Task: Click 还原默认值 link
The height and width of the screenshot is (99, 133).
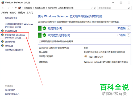Action: click(10, 42)
